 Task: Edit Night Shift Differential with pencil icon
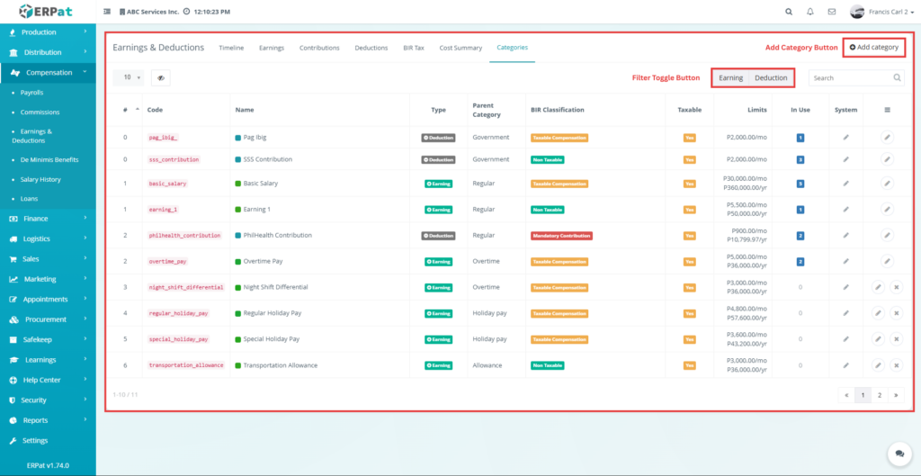pyautogui.click(x=878, y=287)
